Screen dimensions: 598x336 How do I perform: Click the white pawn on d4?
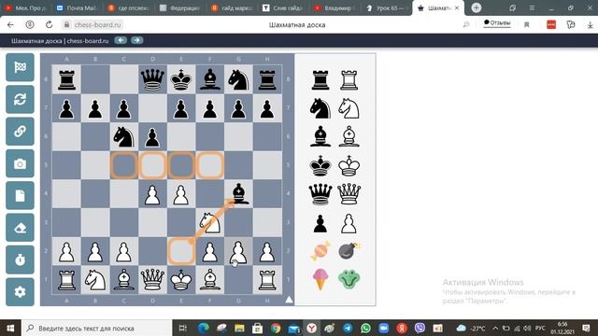tap(152, 194)
